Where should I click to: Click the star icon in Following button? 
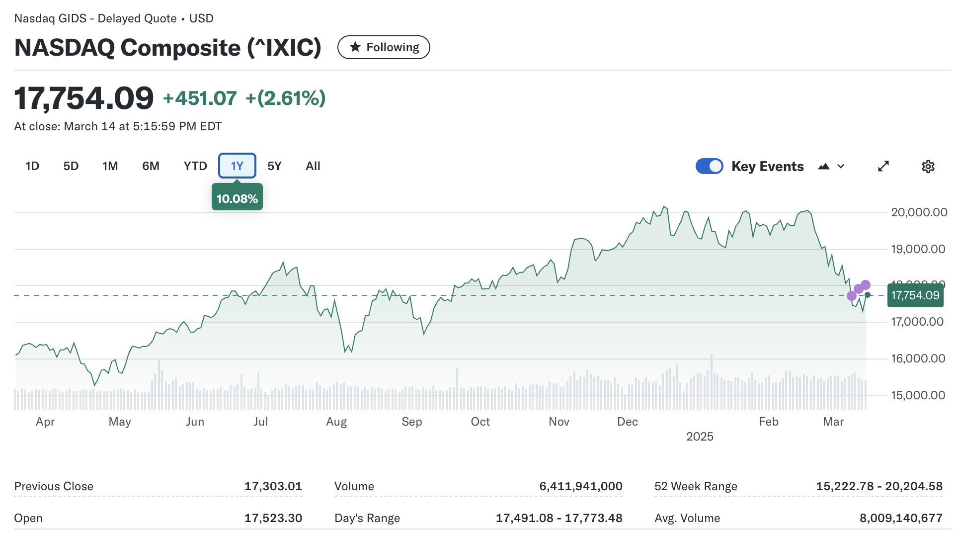[x=355, y=47]
